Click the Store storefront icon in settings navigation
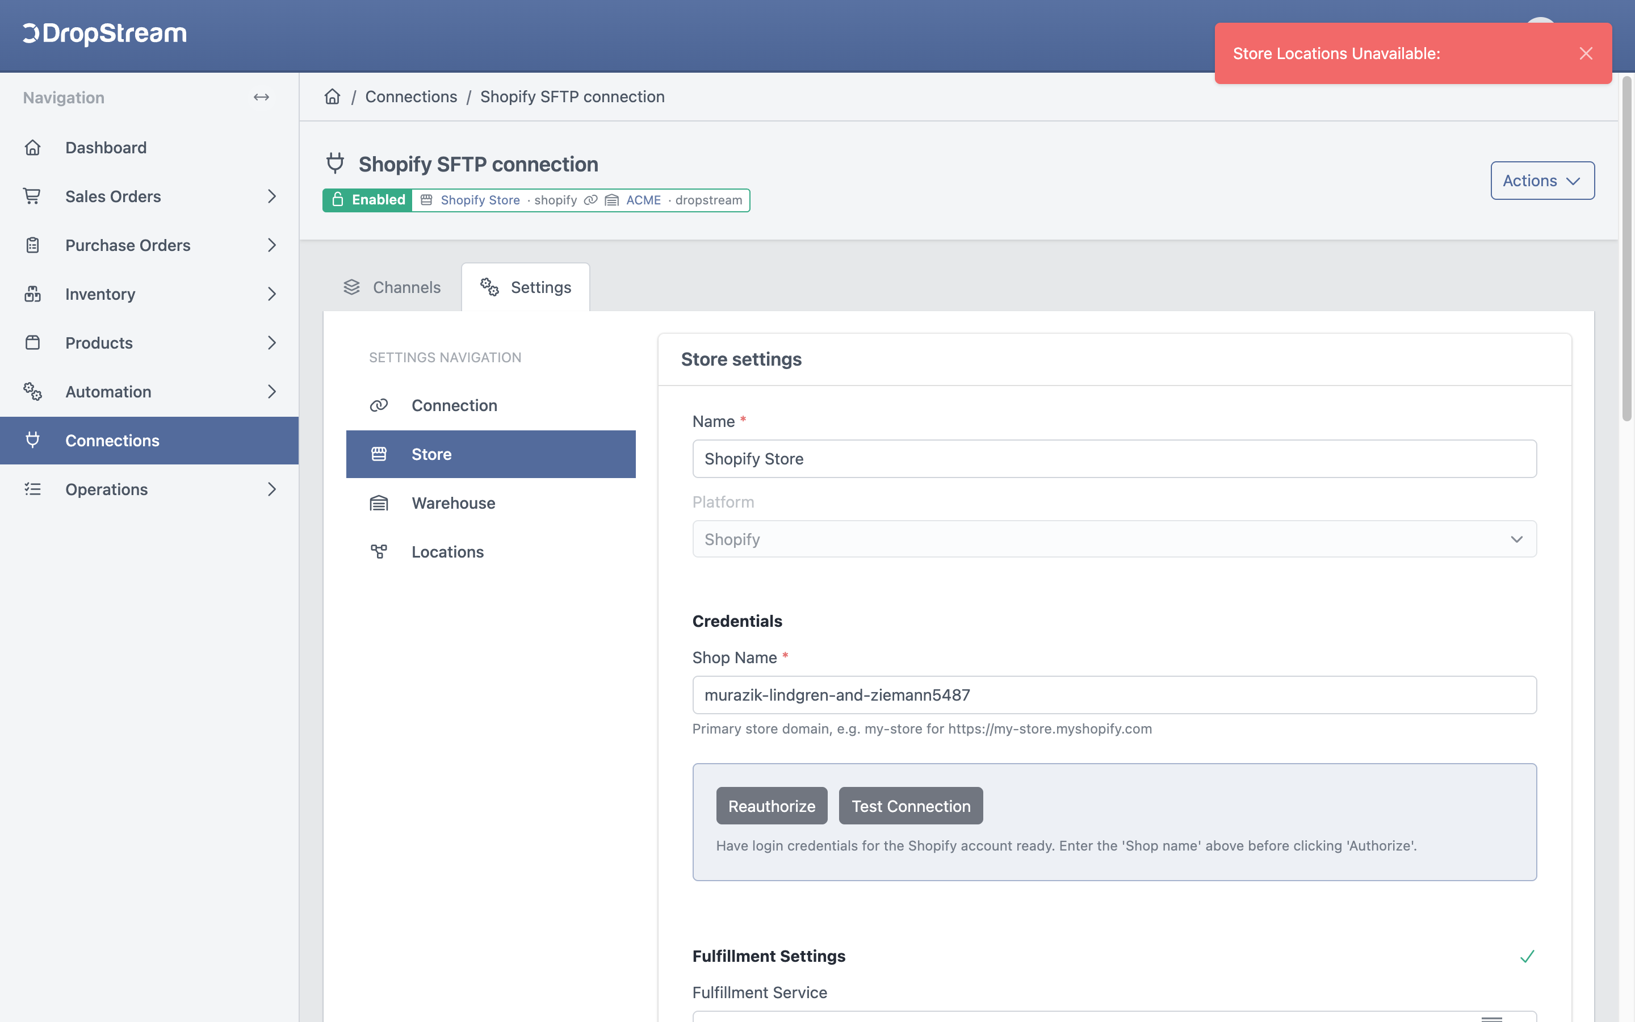Screen dimensions: 1635x1022 [379, 454]
